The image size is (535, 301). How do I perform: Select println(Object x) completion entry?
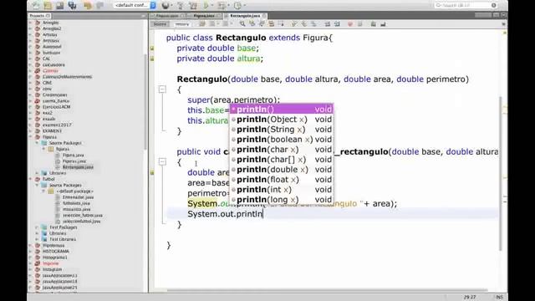coord(281,120)
